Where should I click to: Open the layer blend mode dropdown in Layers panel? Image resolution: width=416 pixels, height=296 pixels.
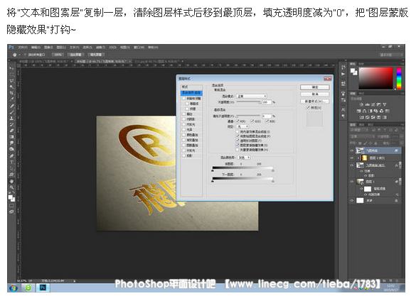(x=362, y=136)
